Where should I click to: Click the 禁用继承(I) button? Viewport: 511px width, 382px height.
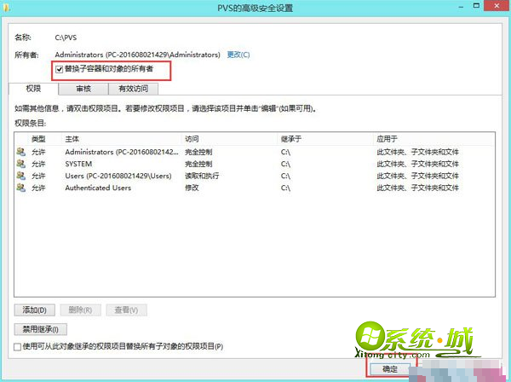click(41, 329)
